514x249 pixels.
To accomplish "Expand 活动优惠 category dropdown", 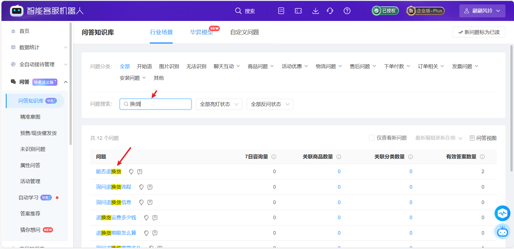I will 295,66.
